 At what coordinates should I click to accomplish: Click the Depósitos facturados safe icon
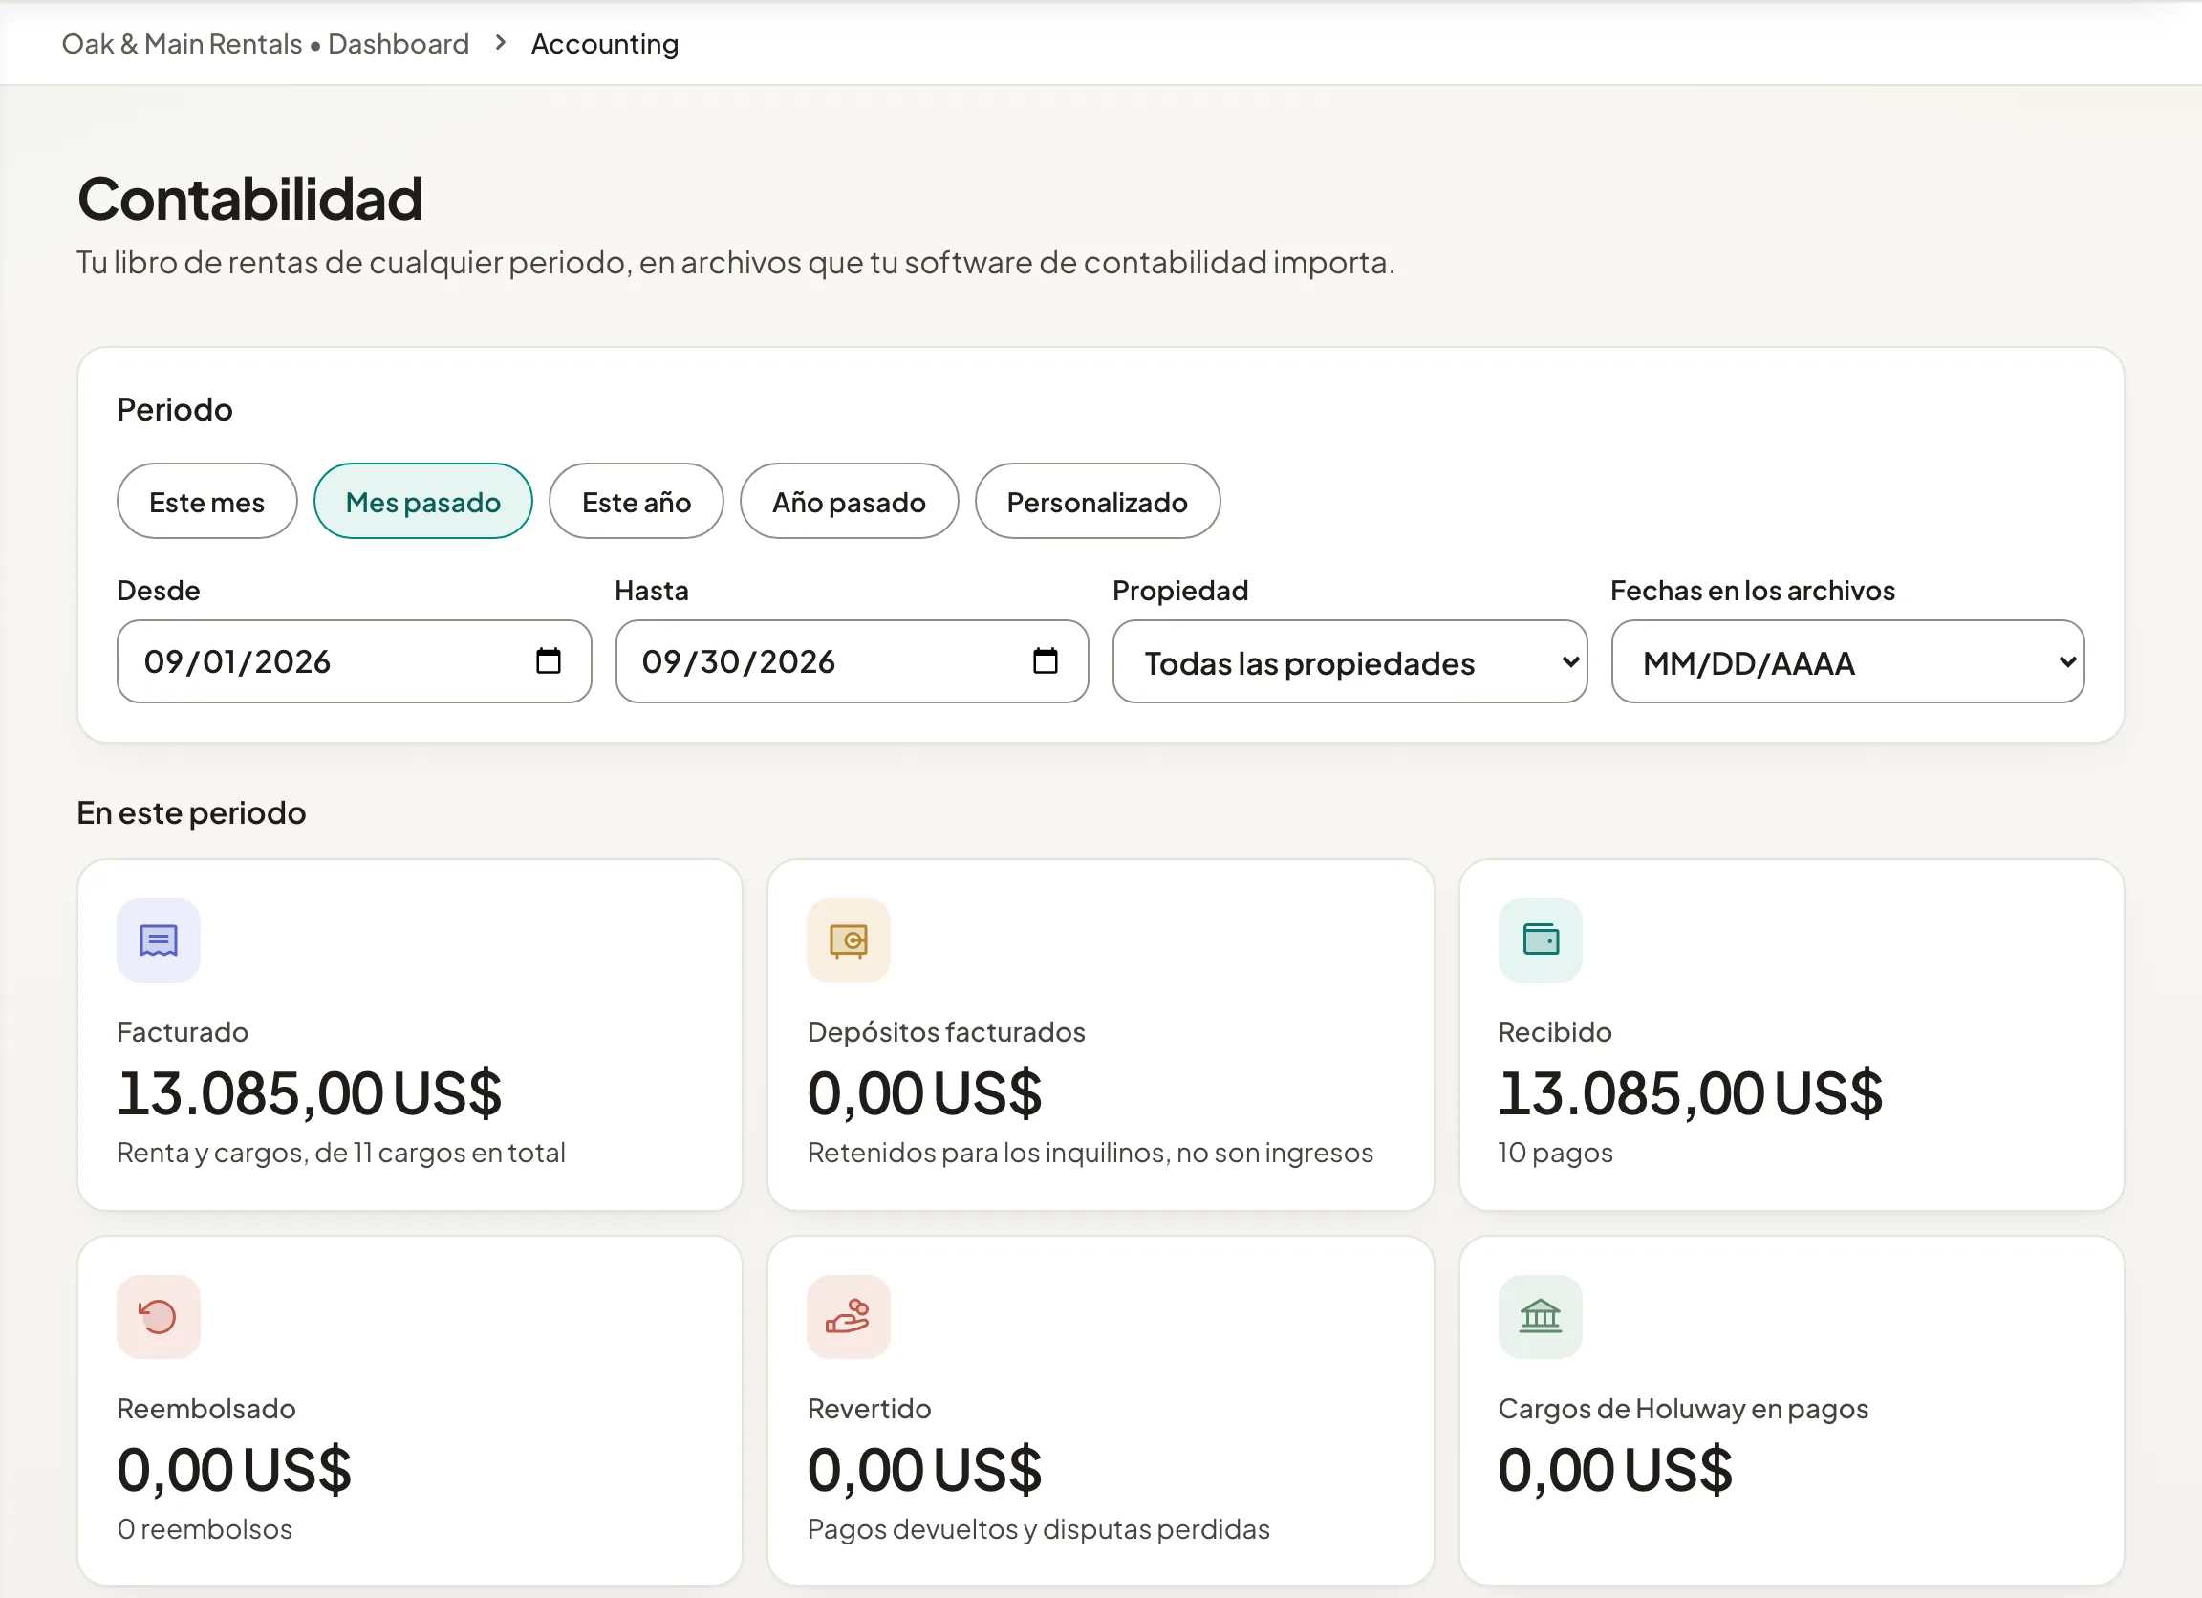pyautogui.click(x=849, y=939)
